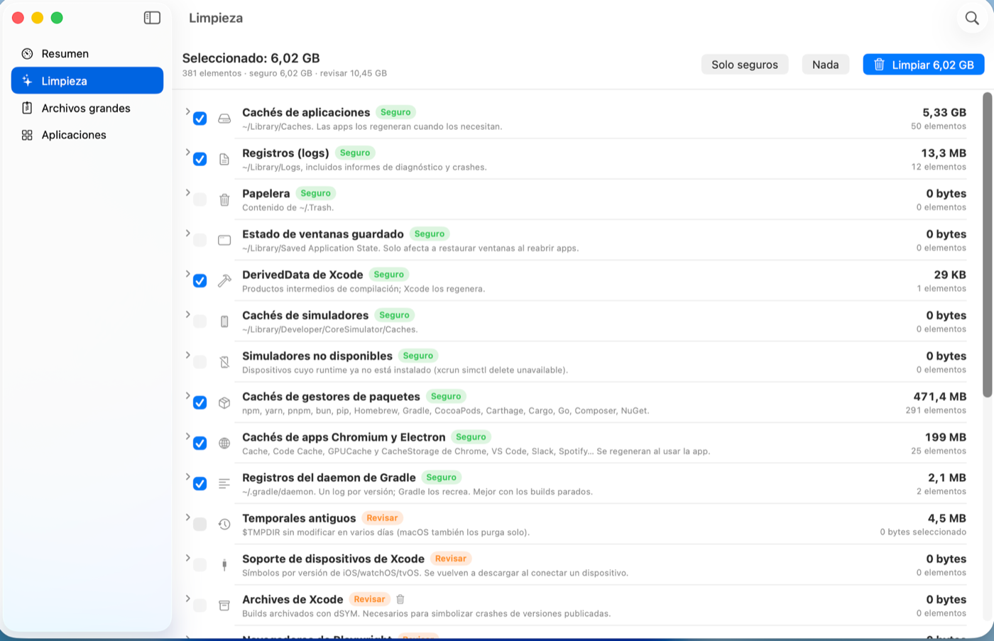Click the Solo seguros button
The width and height of the screenshot is (994, 641).
(745, 65)
